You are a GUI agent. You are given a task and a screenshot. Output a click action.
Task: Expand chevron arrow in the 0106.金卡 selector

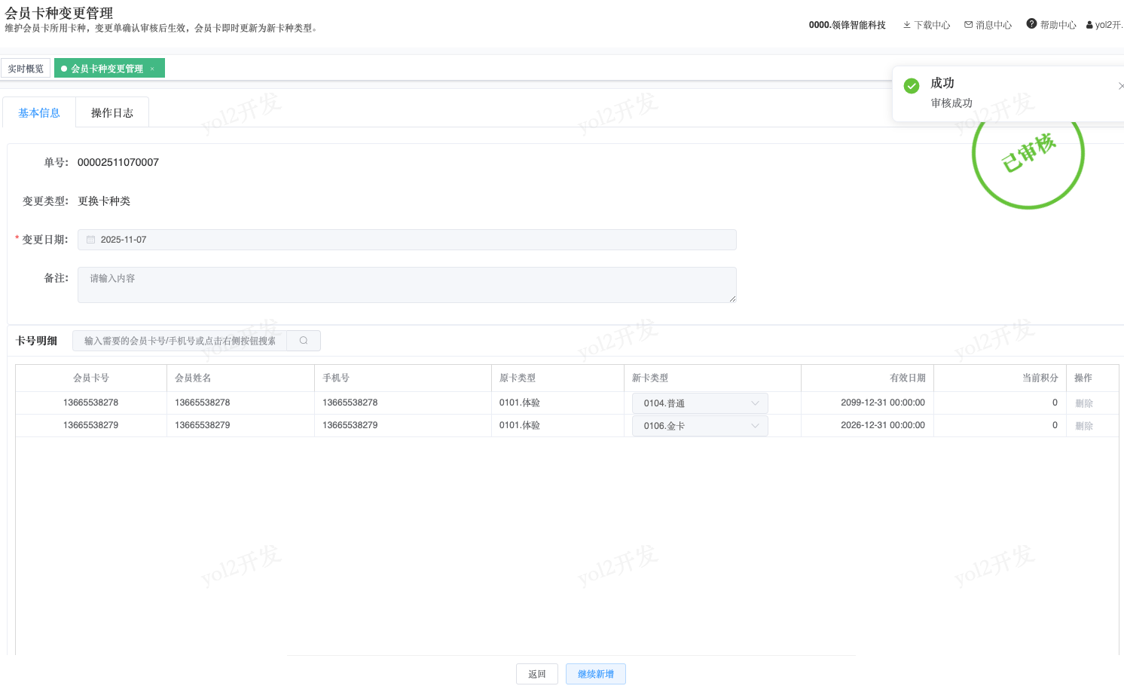(x=755, y=426)
